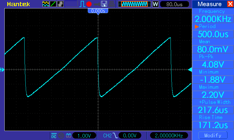Open the 0.00V trigger level field
The image size is (234, 140).
pos(130,136)
